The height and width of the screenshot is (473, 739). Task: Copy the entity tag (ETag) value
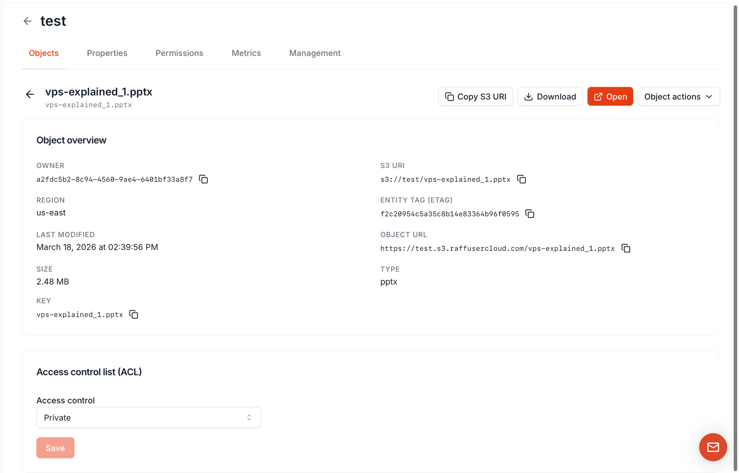(530, 214)
